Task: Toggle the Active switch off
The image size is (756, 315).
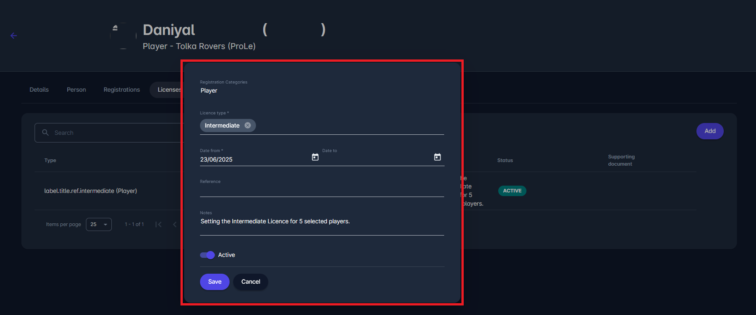Action: coord(207,255)
